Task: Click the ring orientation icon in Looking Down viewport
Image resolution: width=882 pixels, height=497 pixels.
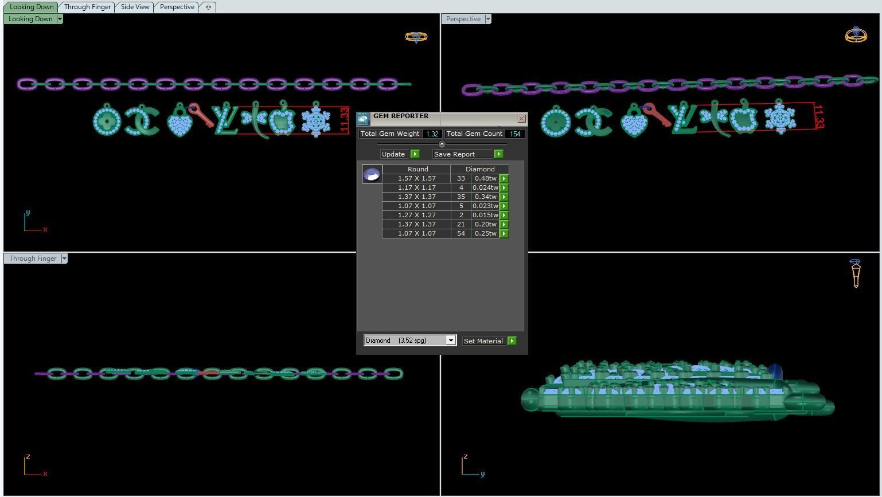Action: pyautogui.click(x=416, y=37)
